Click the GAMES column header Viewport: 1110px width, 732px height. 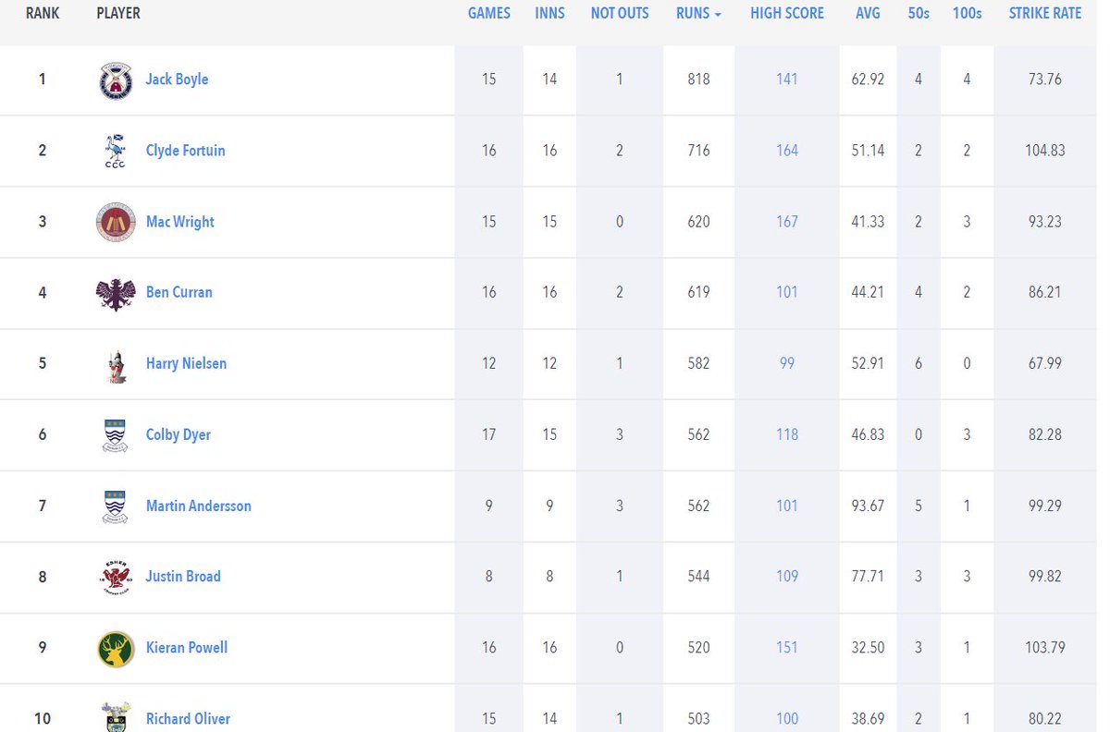[488, 13]
